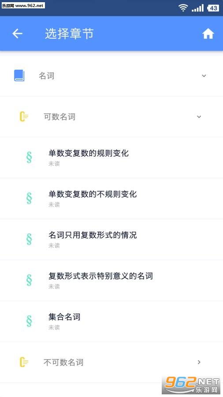Open lesson 单数变复数的规则变化
The width and height of the screenshot is (223, 397).
pyautogui.click(x=111, y=157)
